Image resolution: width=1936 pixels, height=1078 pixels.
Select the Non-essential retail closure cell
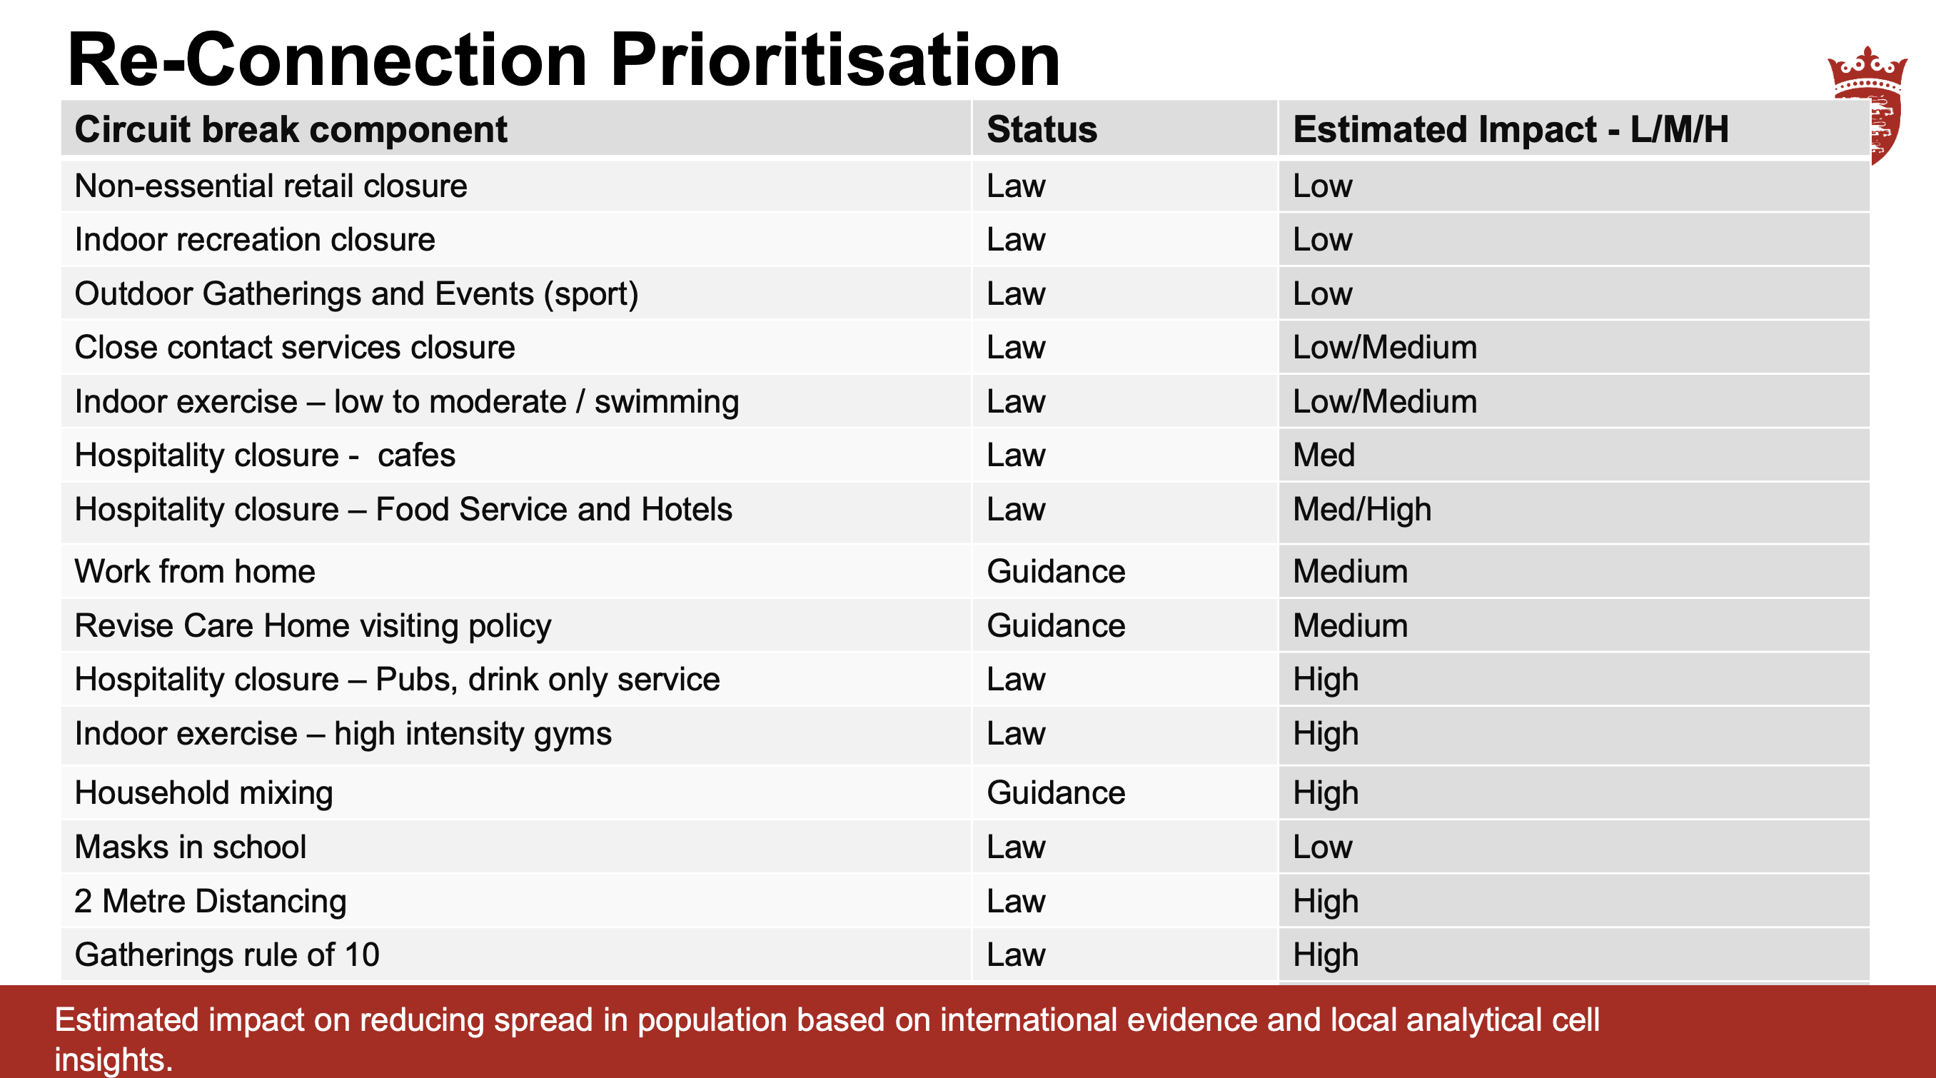515,186
